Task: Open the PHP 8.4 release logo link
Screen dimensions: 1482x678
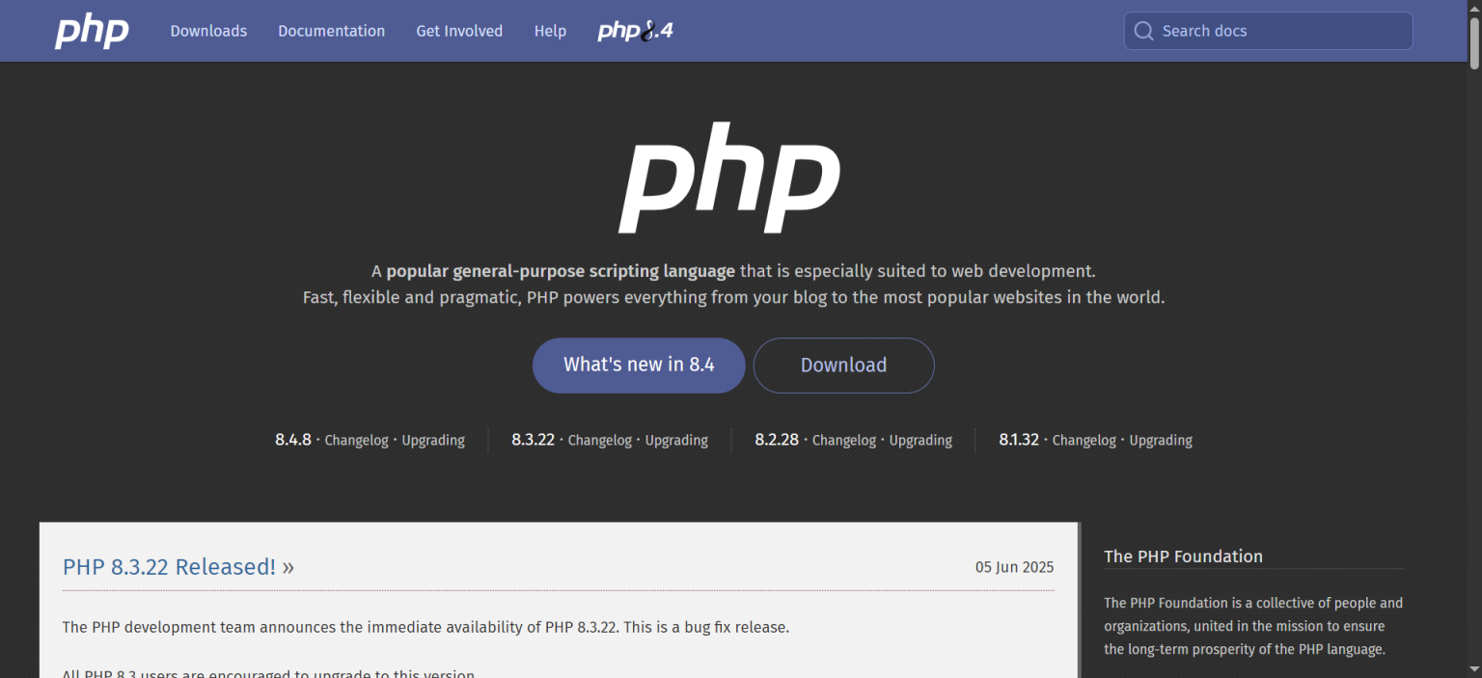Action: 635,31
